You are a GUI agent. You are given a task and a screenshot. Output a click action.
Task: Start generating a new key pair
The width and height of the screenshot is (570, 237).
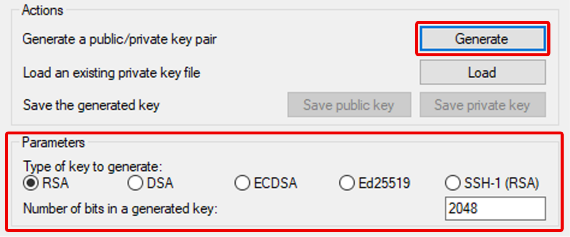pos(481,39)
